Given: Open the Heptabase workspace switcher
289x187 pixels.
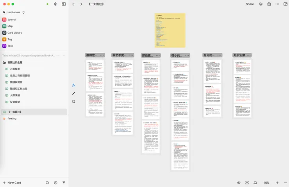Looking at the screenshot, I should pyautogui.click(x=14, y=12).
